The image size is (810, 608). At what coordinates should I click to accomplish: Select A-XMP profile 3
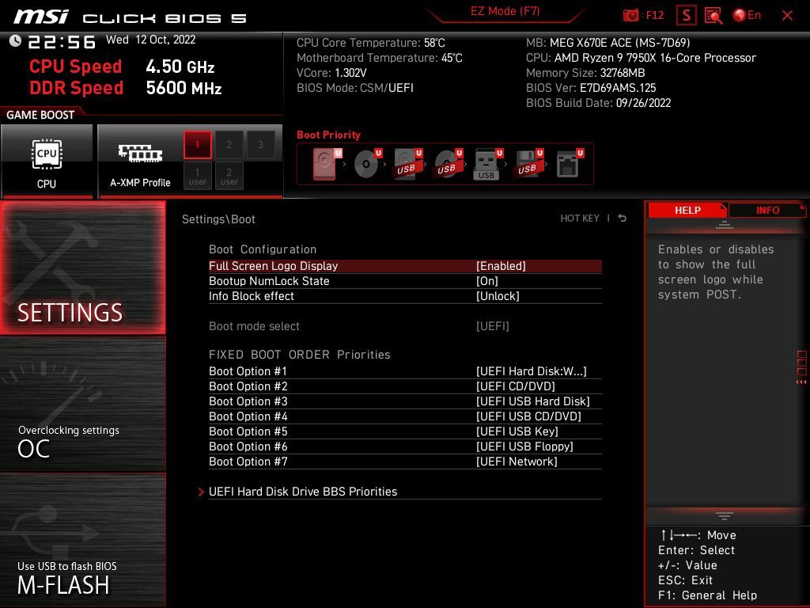(x=260, y=144)
